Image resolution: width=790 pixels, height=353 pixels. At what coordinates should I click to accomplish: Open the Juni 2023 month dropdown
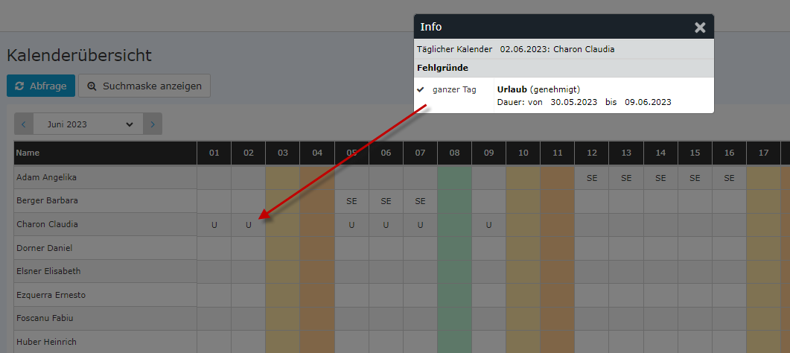point(88,124)
